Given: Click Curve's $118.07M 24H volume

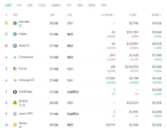Looking at the screenshot, I should pos(132,67).
